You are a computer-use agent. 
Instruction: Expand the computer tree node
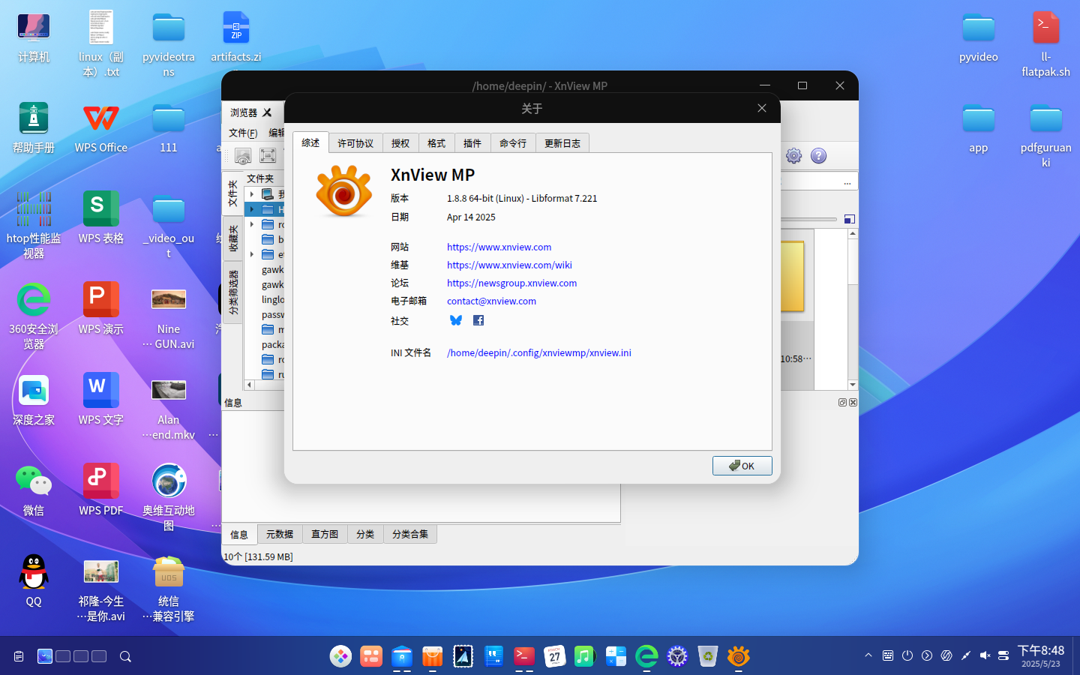point(252,194)
